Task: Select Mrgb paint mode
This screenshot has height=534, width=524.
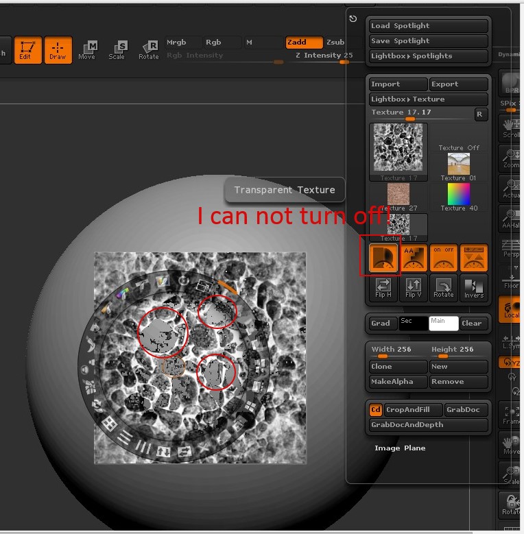Action: click(182, 43)
